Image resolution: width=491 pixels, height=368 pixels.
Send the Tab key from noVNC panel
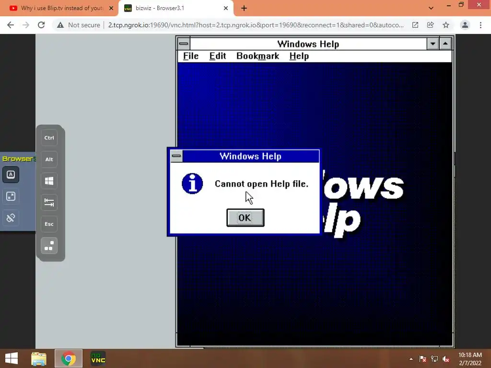[49, 203]
